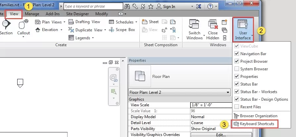Switch to the Manage tab
This screenshot has width=296, height=137.
click(x=32, y=14)
